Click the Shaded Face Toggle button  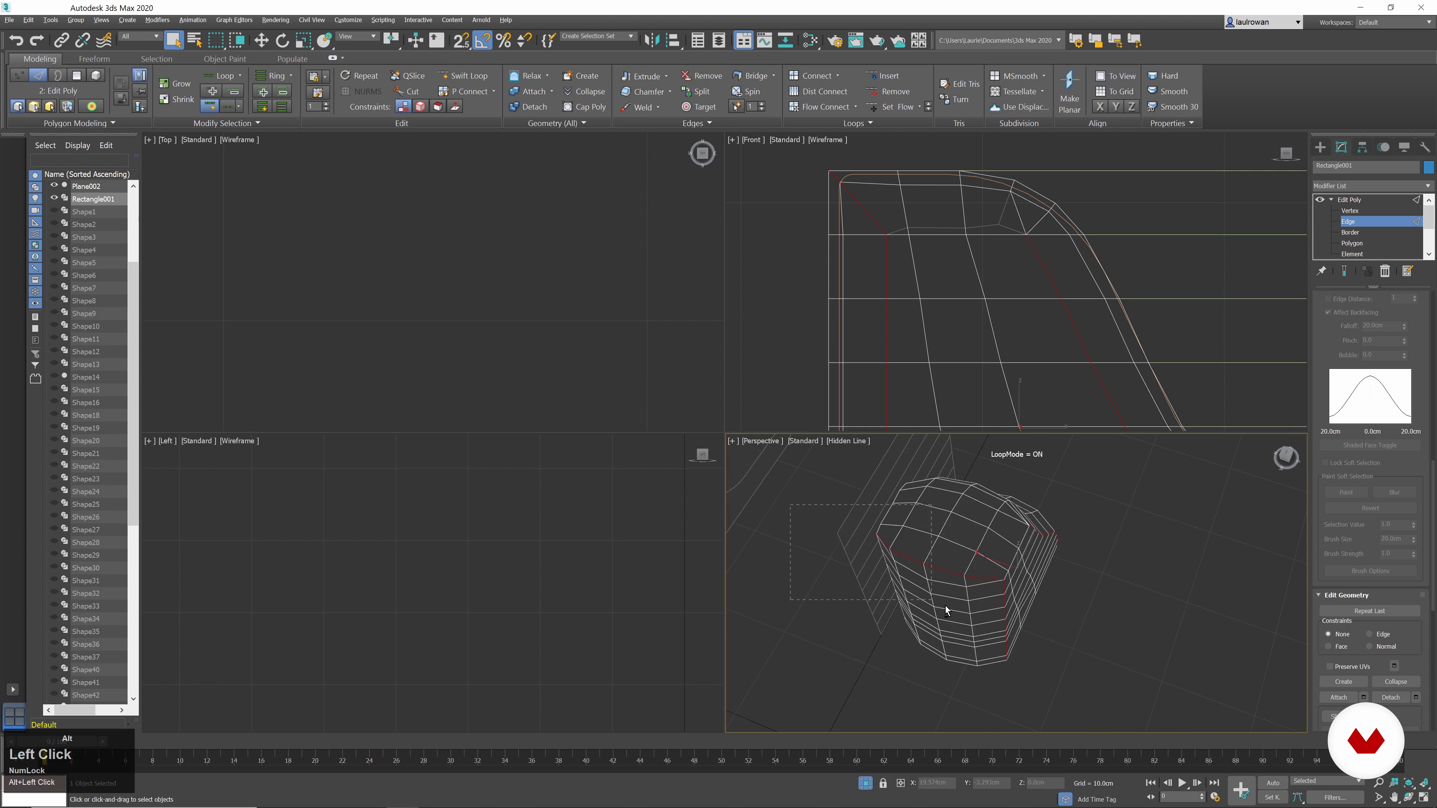click(1370, 445)
